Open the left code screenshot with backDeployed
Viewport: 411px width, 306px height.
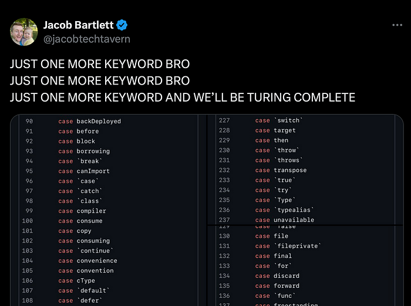coord(109,210)
